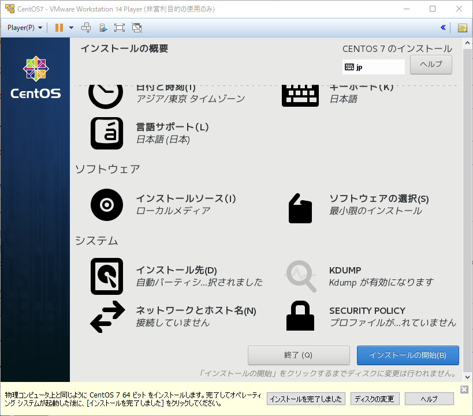Select 言語サポート(L) label
473x416 pixels.
(x=172, y=127)
